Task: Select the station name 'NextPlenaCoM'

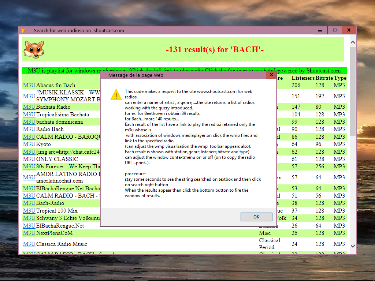Action: (x=55, y=233)
